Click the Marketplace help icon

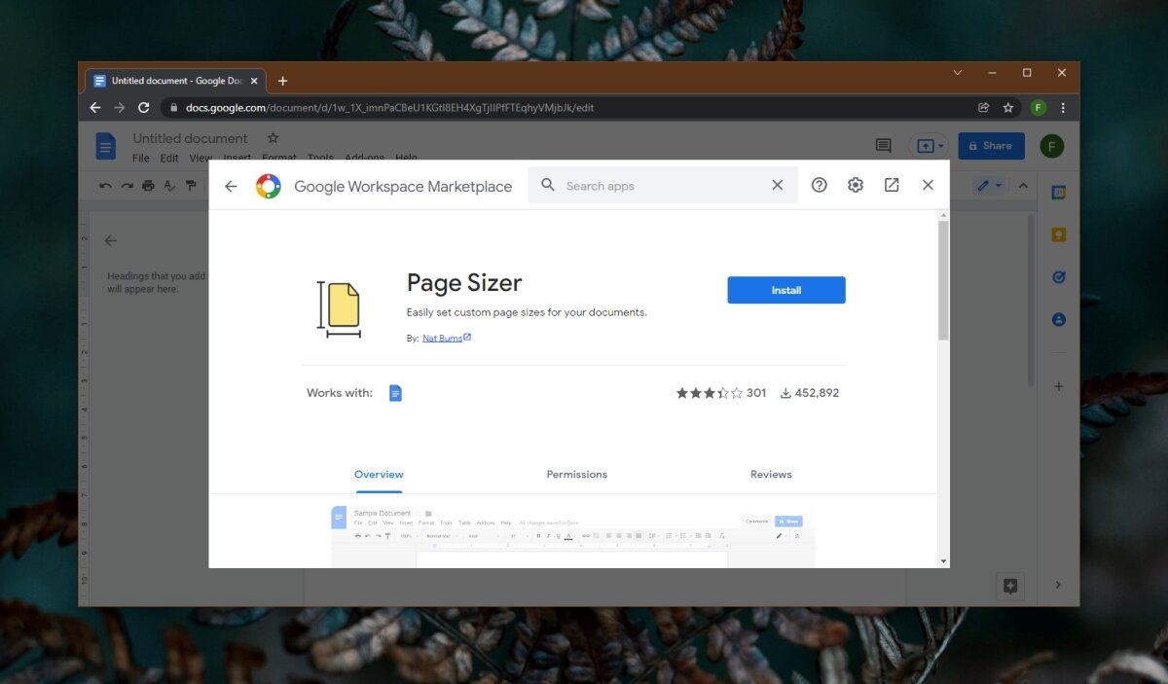click(819, 185)
